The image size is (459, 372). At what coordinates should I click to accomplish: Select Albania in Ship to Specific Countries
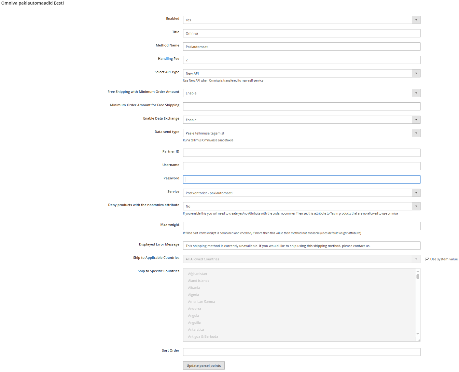[x=194, y=287]
